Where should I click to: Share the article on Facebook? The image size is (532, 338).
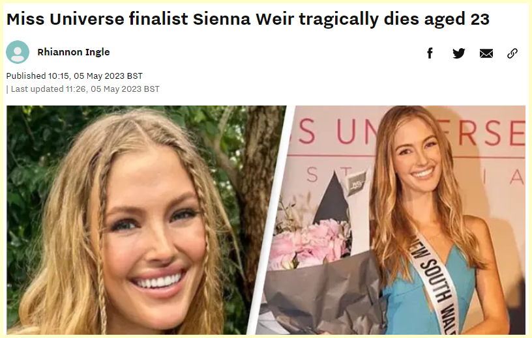pos(430,53)
